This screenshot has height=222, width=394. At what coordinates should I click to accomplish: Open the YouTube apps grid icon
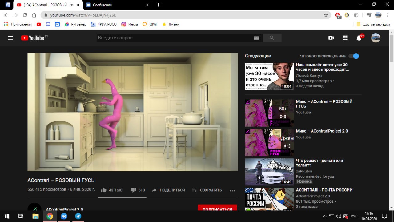[x=345, y=38]
